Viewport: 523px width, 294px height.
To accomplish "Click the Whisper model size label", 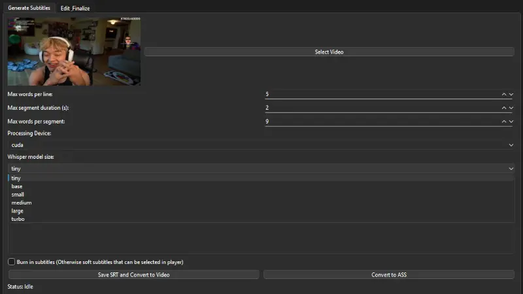I will click(x=31, y=157).
